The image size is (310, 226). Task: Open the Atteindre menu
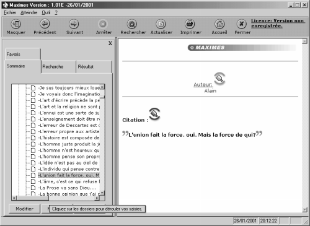[29, 12]
